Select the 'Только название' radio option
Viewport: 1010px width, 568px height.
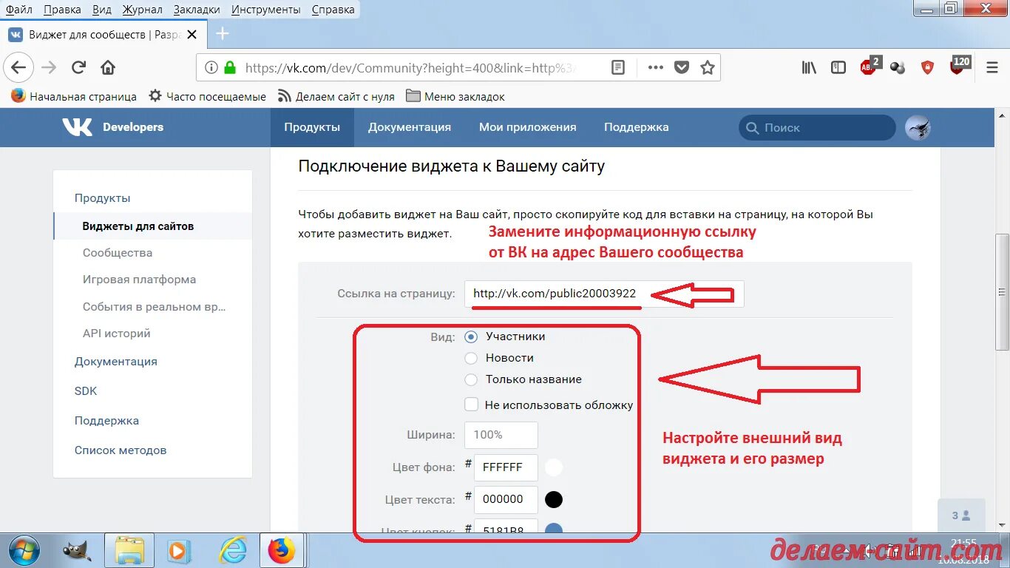pos(471,379)
